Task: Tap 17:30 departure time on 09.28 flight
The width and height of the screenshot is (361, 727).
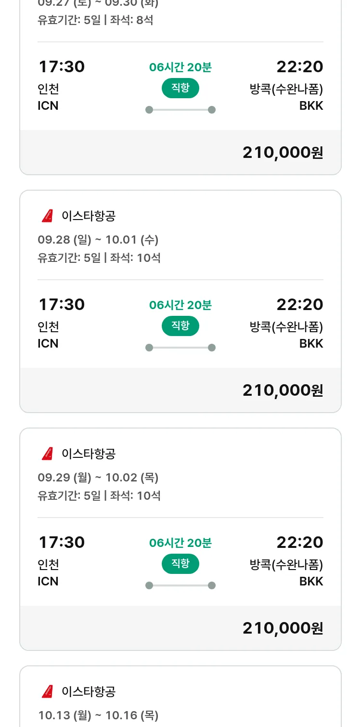Action: (62, 305)
